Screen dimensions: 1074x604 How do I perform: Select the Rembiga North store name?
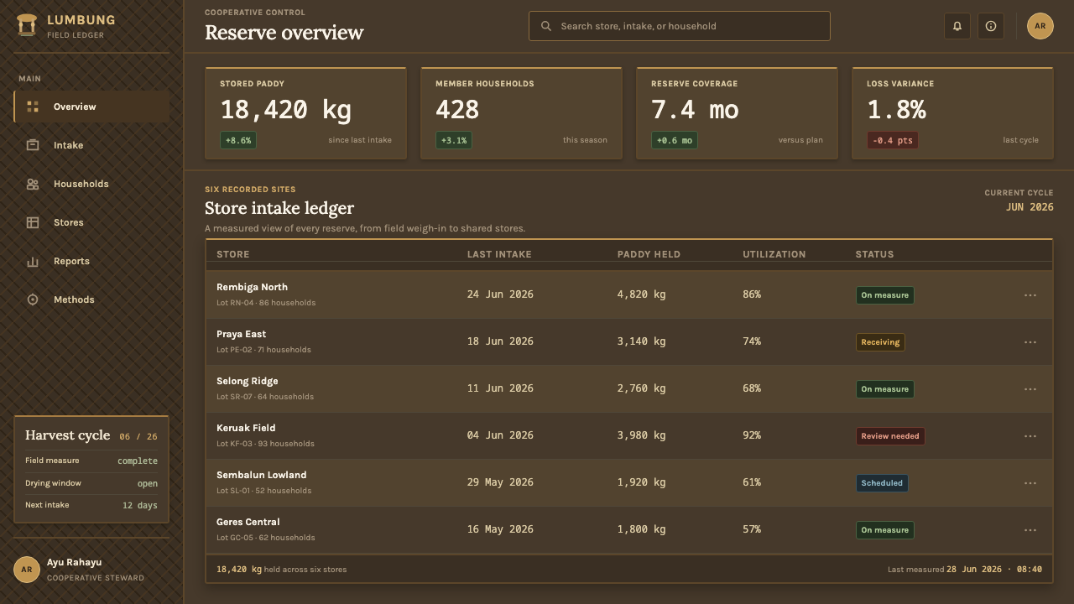(252, 287)
